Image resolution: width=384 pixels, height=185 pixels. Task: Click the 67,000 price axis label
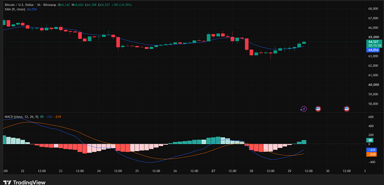373,18
